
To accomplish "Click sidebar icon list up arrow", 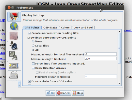I will point(19,83).
